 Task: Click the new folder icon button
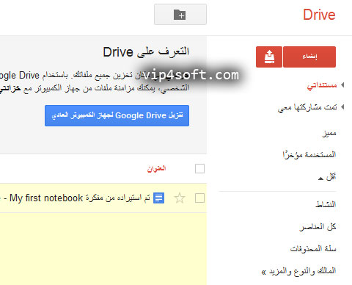[180, 15]
